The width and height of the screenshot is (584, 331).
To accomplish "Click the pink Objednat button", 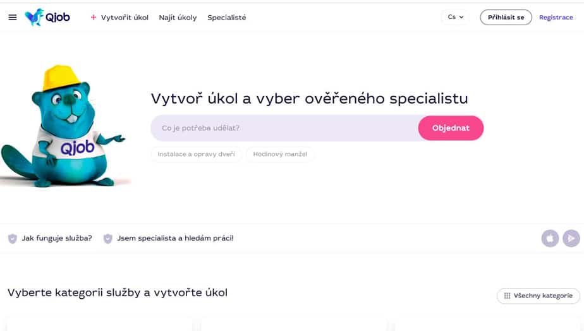I will tap(451, 128).
